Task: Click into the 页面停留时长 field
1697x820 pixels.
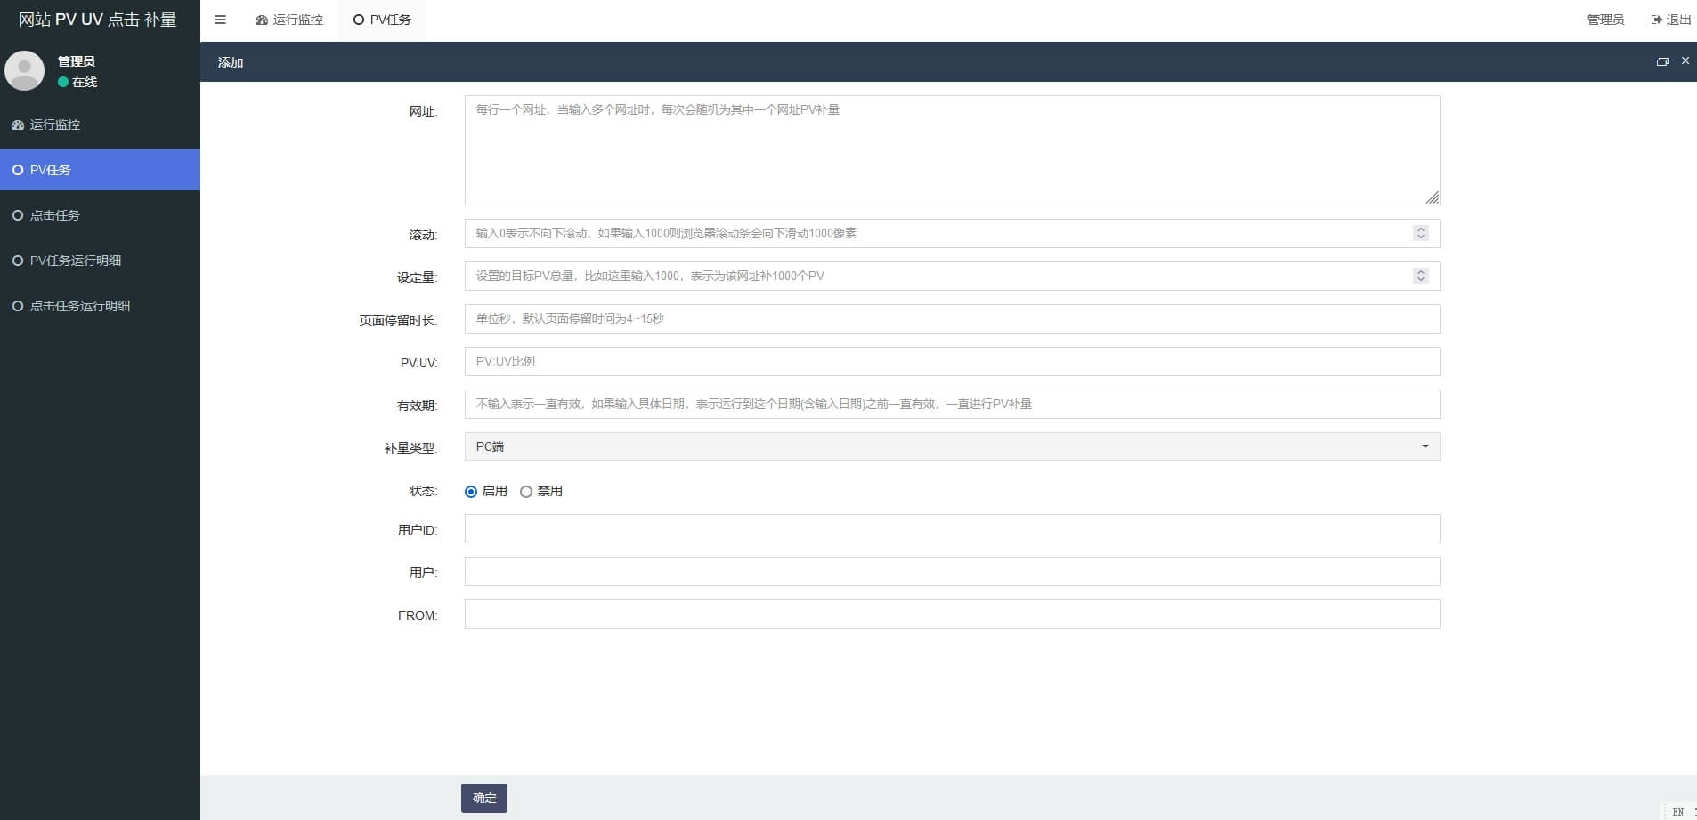Action: 952,318
